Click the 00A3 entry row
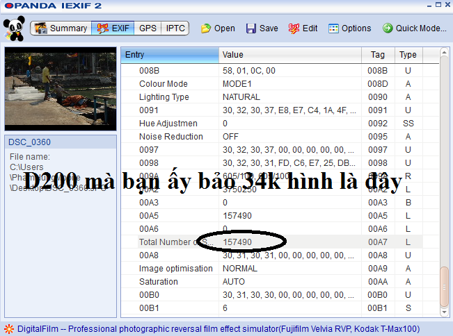Viewport: 453px width, 336px height. (280, 203)
